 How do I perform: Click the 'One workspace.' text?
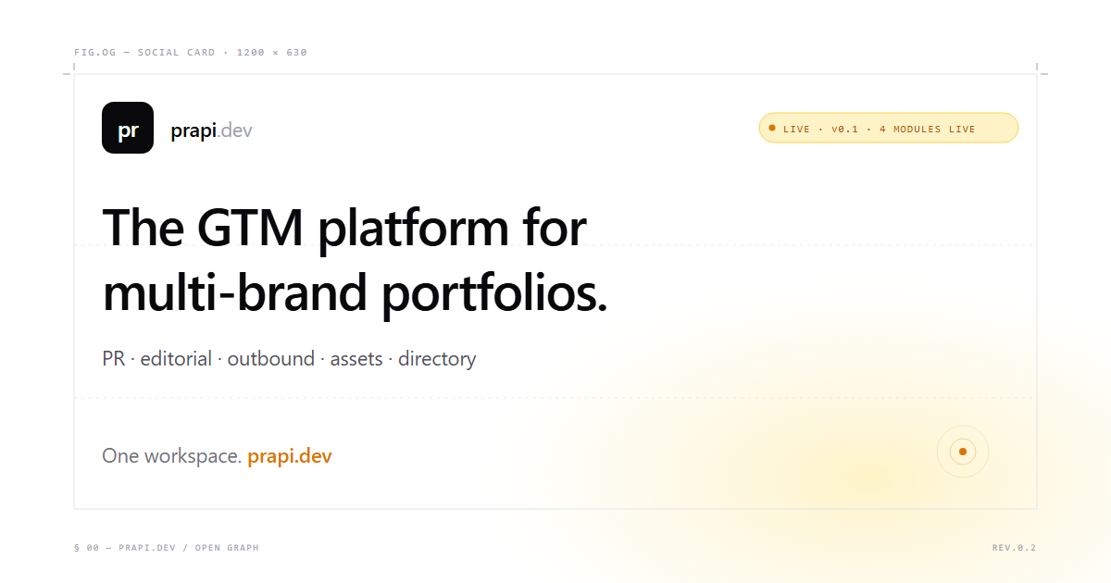(x=172, y=456)
